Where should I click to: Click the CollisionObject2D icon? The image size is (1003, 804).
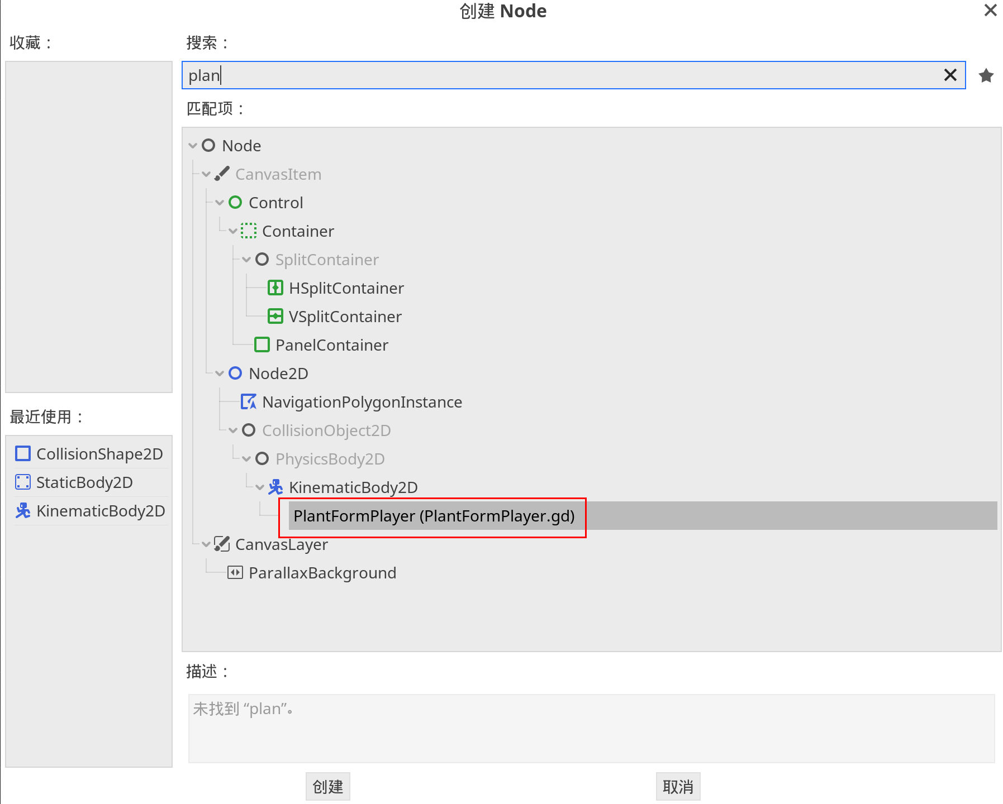pyautogui.click(x=249, y=430)
